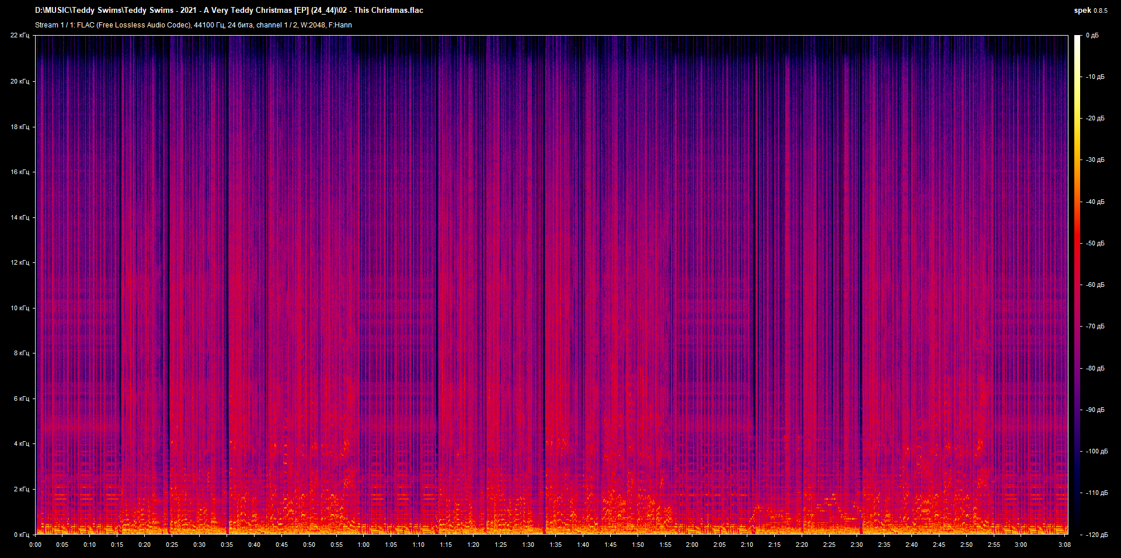Click the 0:55 time axis label
The height and width of the screenshot is (558, 1121).
[336, 545]
